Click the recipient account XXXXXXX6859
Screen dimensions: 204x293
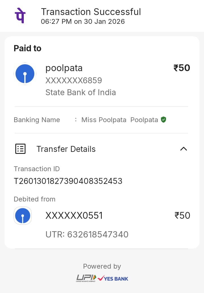[74, 81]
